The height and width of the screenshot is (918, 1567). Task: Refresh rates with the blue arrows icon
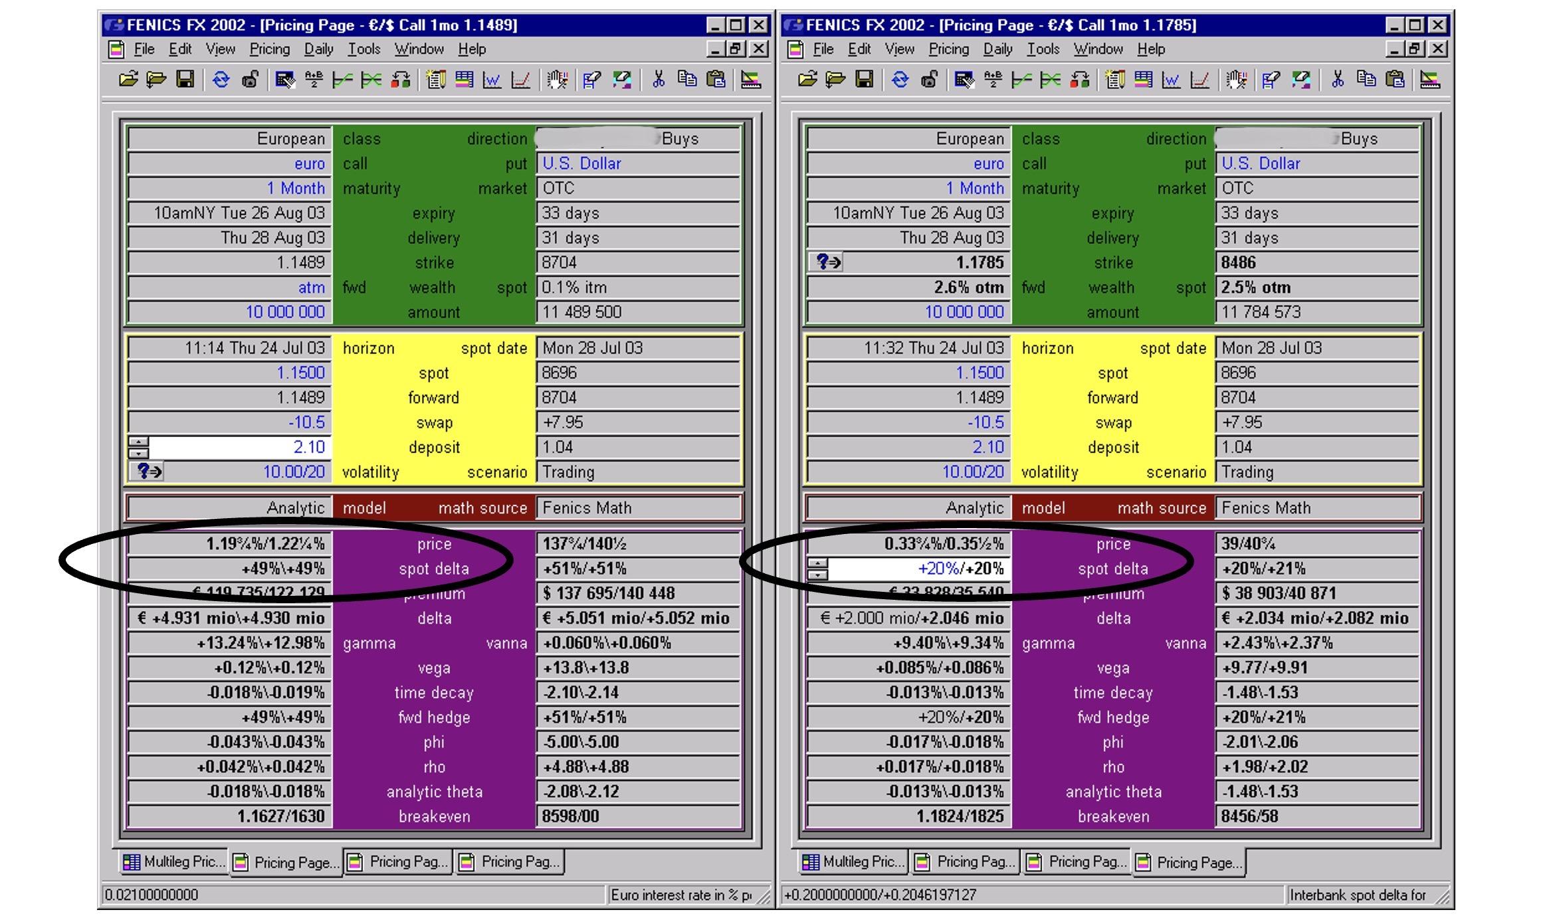[x=221, y=80]
